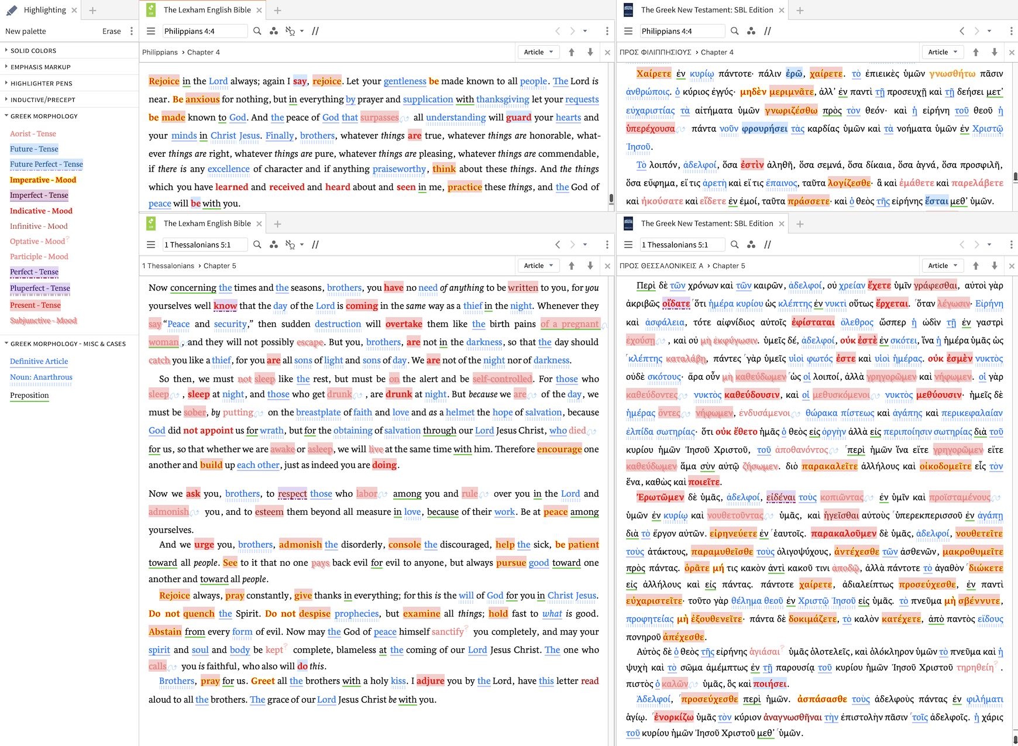Apply Future - Tense highlight style
The image size is (1018, 746).
point(34,149)
